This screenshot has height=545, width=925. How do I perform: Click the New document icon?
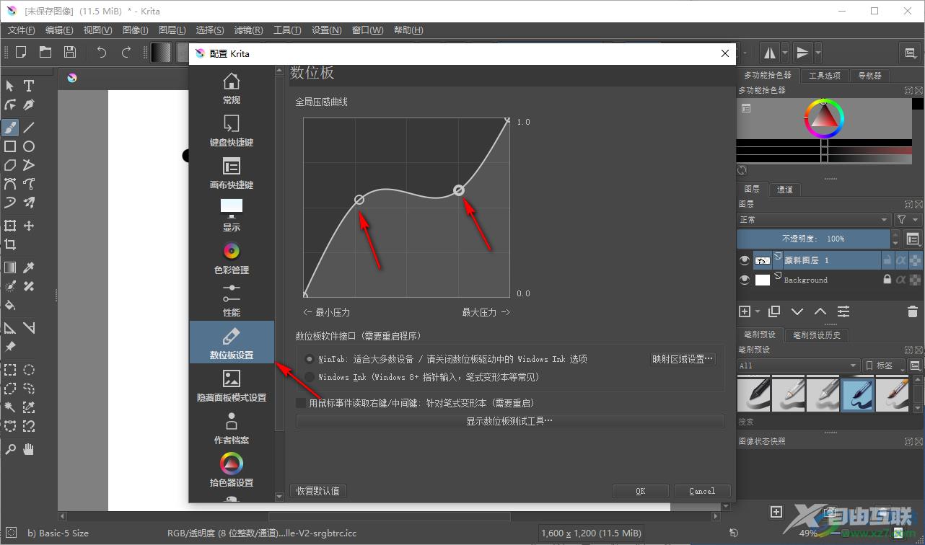21,52
